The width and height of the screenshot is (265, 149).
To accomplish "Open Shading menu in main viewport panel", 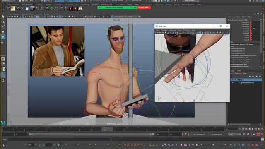I will pos(17,14).
